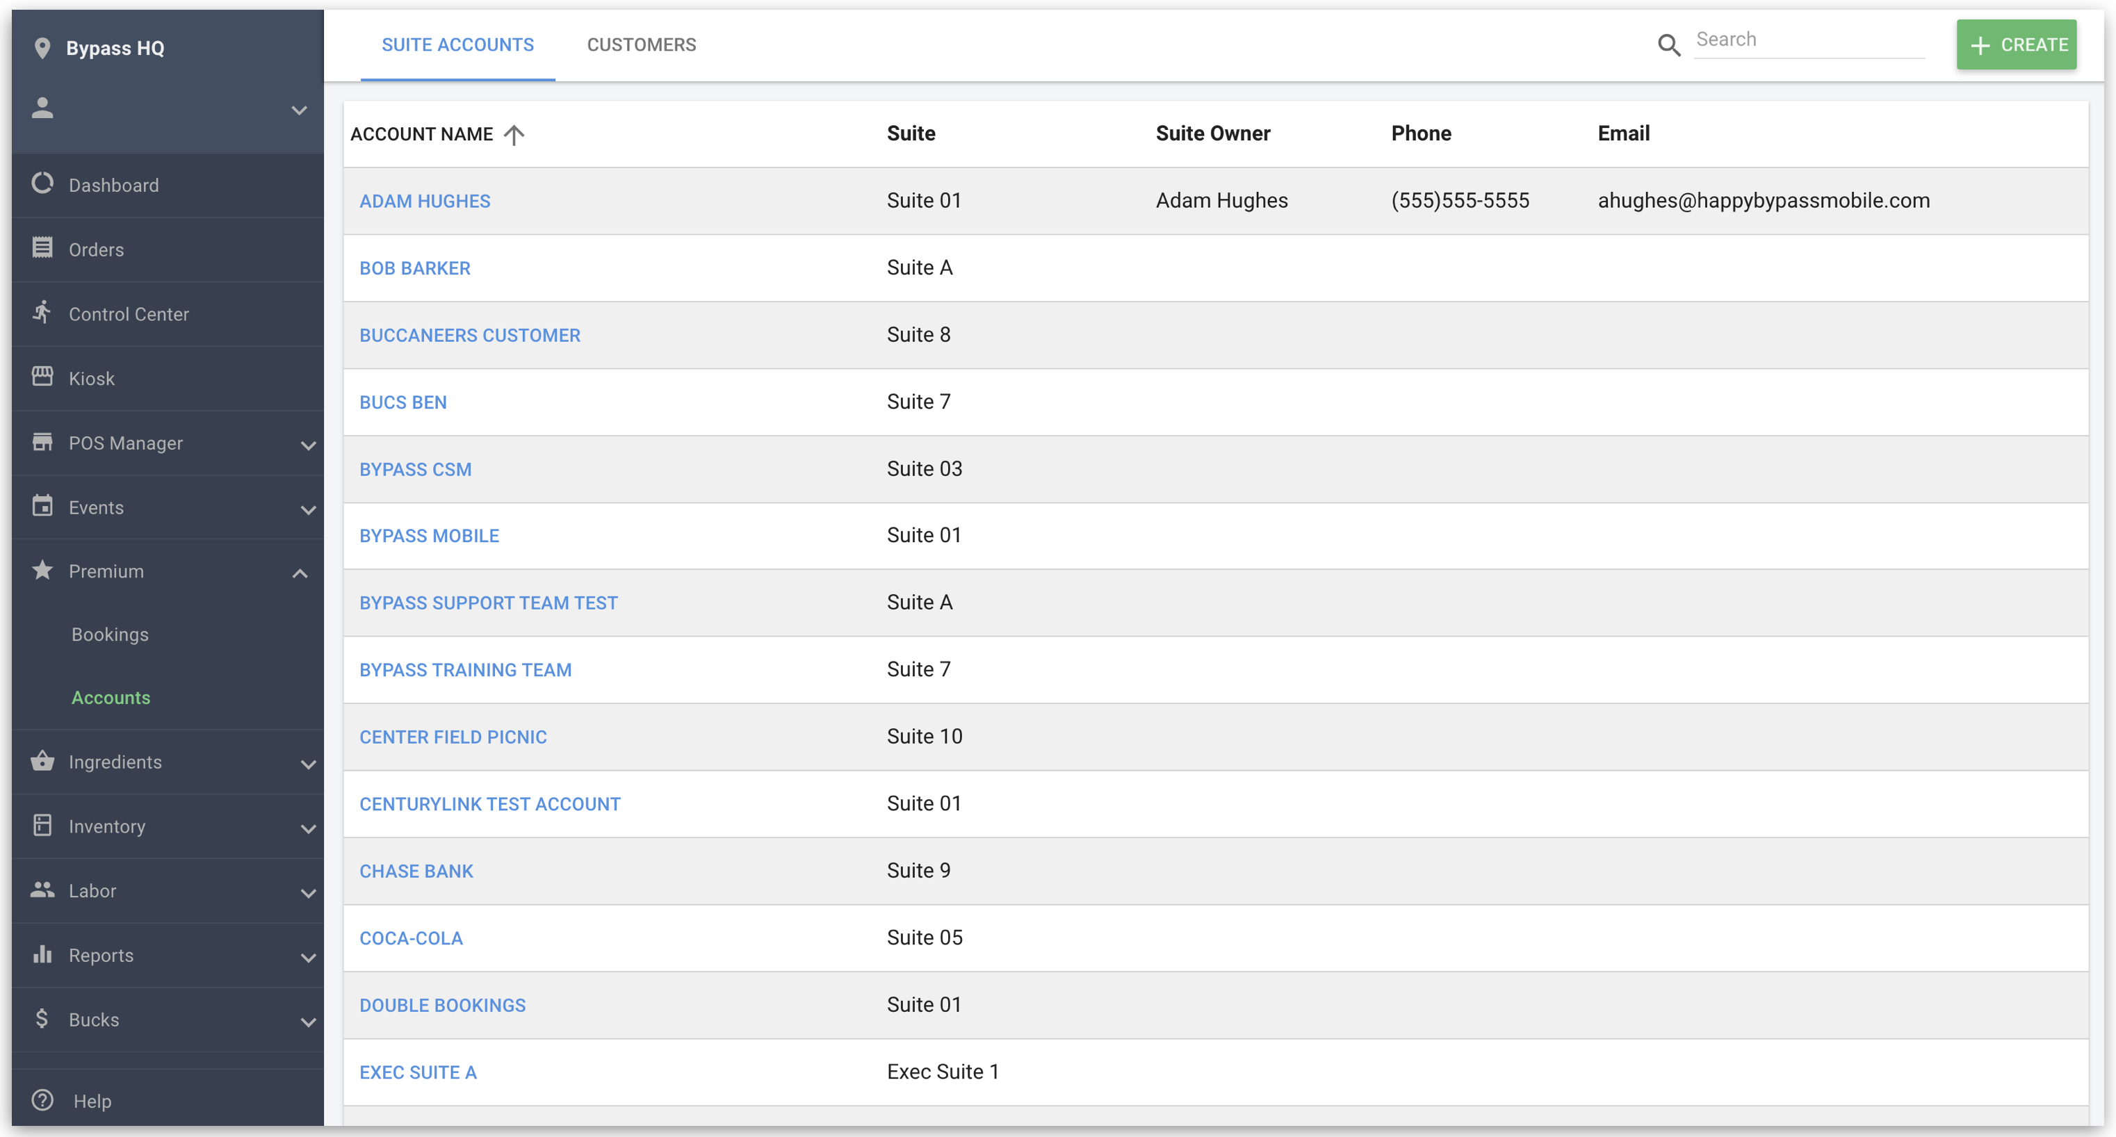Click the Help question mark icon
The image size is (2116, 1137).
[x=42, y=1099]
